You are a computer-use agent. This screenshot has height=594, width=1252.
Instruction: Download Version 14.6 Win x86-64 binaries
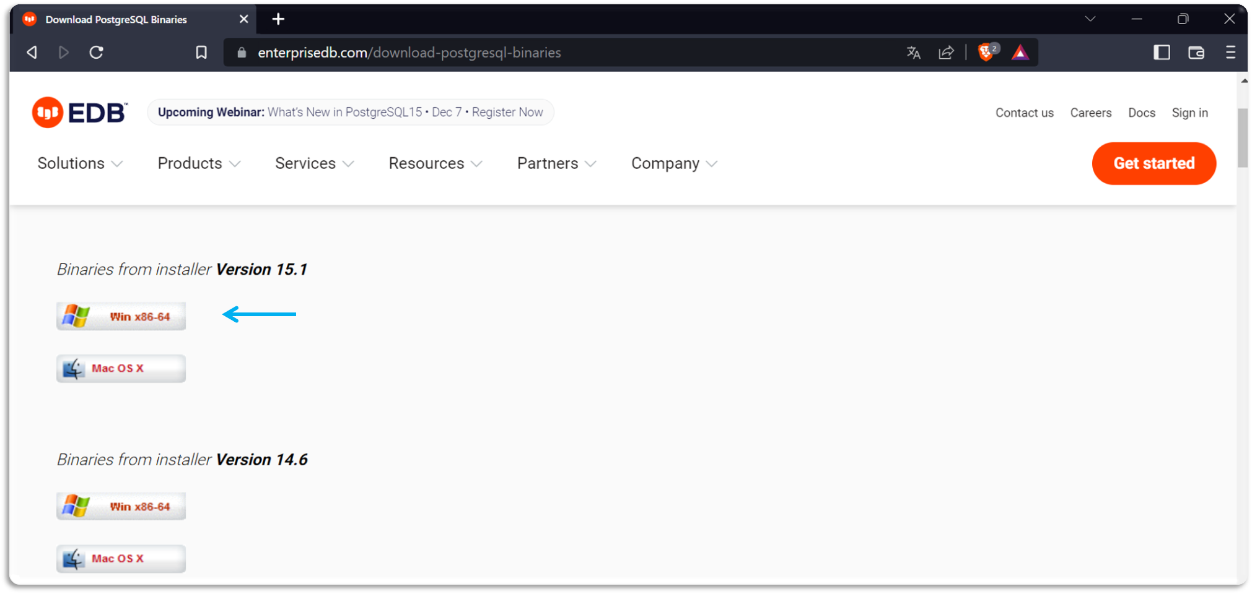tap(121, 506)
